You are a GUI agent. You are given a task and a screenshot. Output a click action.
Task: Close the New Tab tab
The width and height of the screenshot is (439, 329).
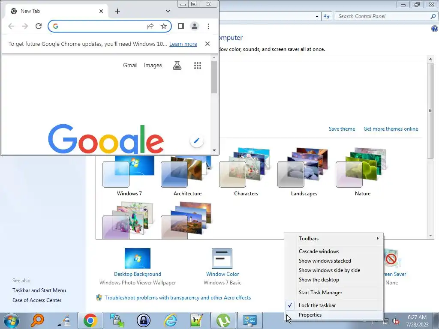pyautogui.click(x=101, y=11)
